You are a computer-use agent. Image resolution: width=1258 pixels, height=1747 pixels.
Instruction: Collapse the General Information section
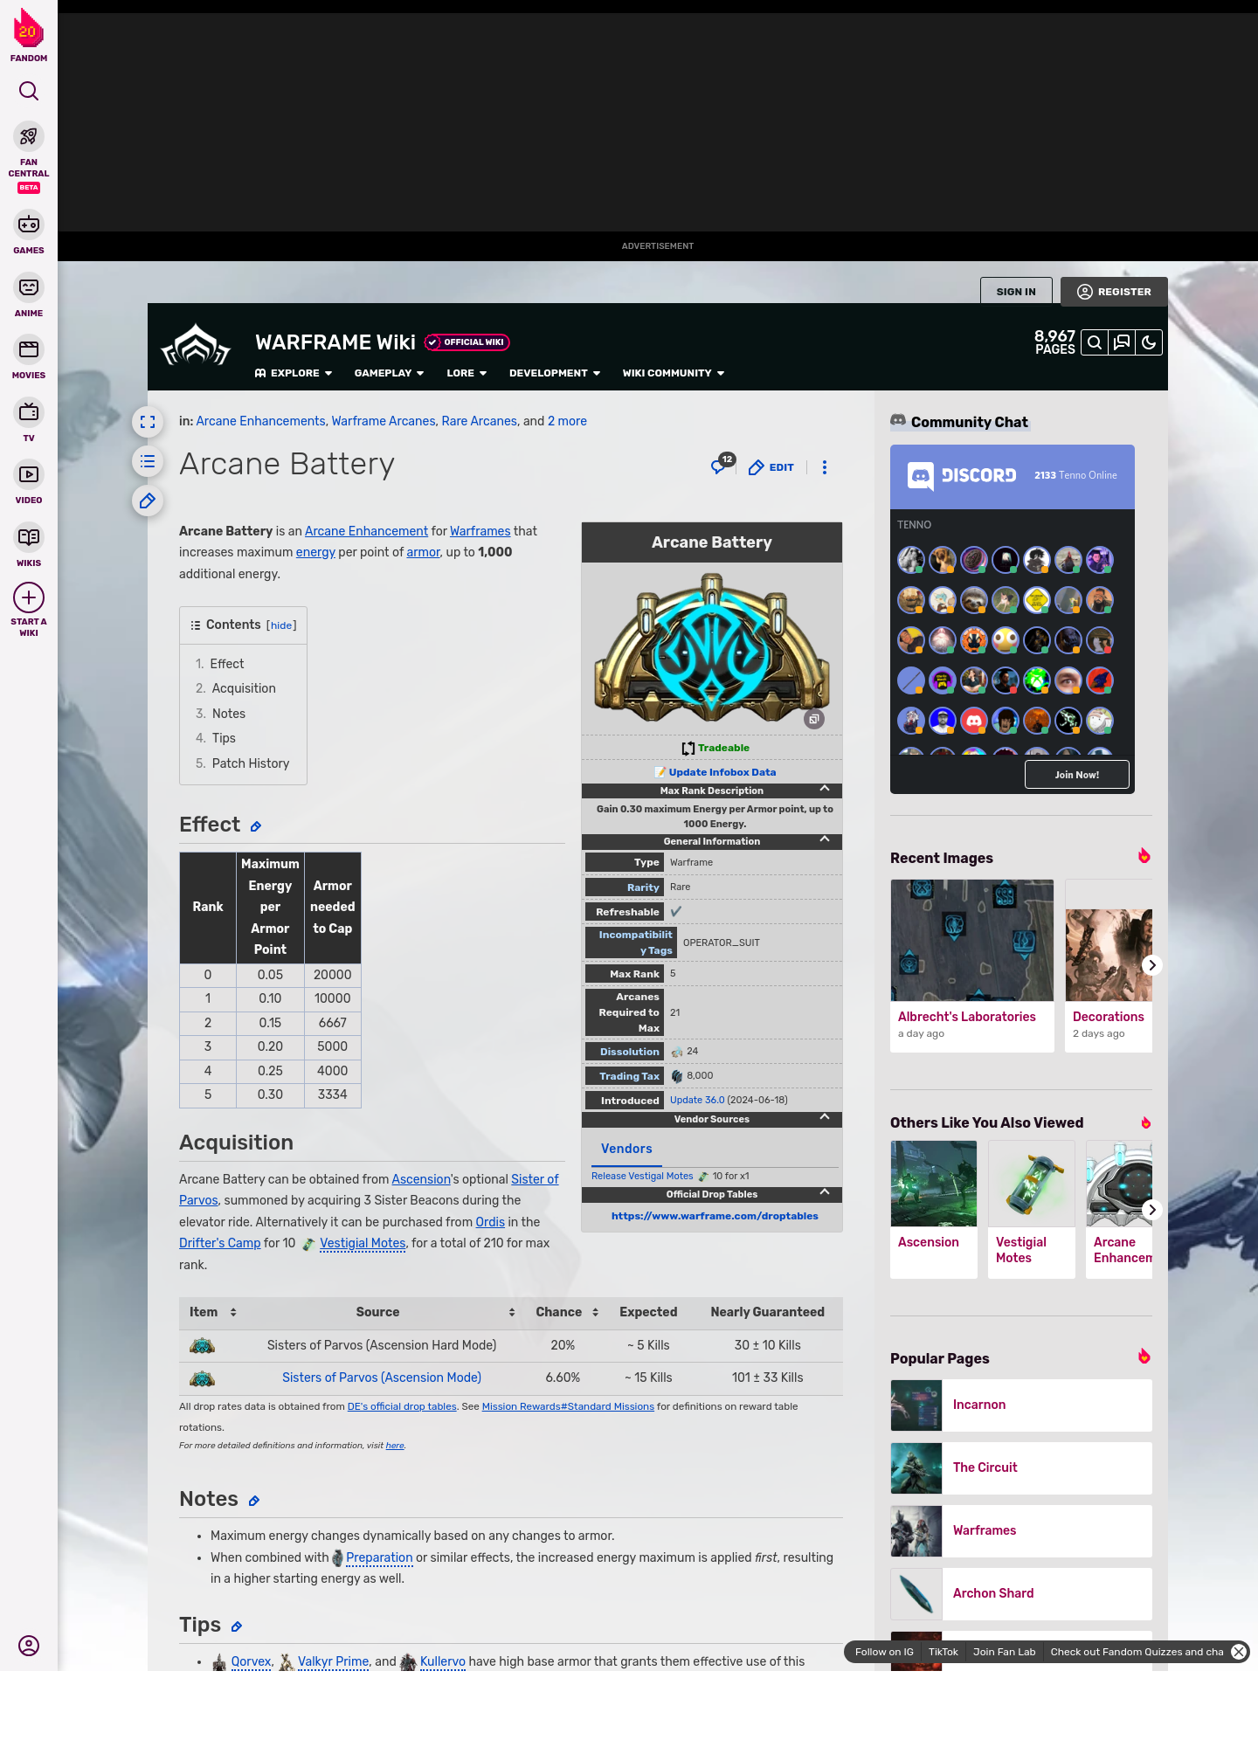pyautogui.click(x=825, y=840)
